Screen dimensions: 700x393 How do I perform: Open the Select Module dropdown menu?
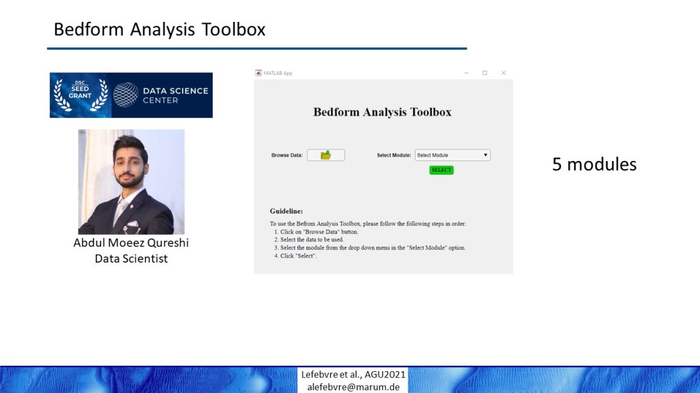(x=452, y=156)
